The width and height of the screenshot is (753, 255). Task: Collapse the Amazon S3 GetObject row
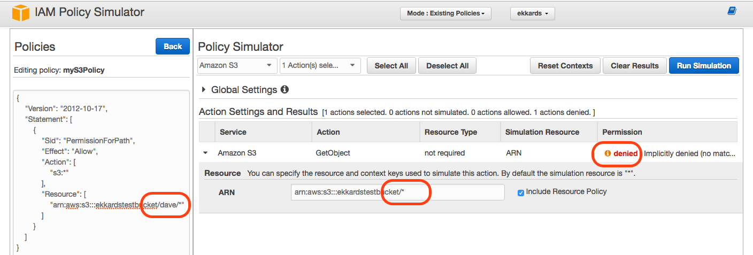205,153
